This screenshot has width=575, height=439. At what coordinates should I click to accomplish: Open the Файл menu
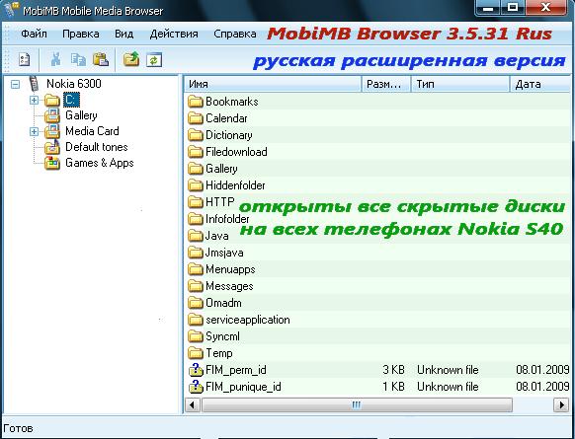[34, 35]
